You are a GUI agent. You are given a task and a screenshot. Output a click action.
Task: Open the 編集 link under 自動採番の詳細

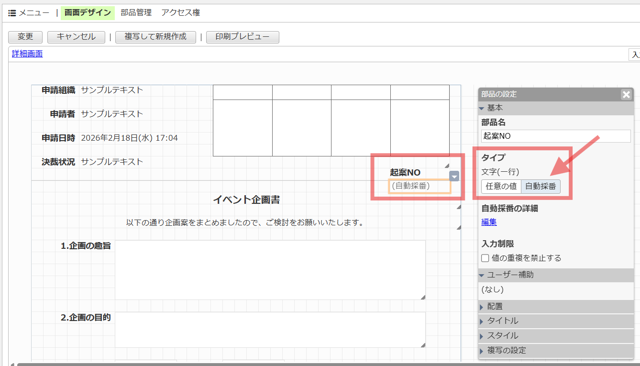click(488, 222)
